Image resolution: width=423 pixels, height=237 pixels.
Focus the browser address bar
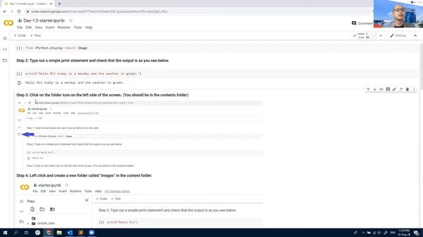click(200, 12)
